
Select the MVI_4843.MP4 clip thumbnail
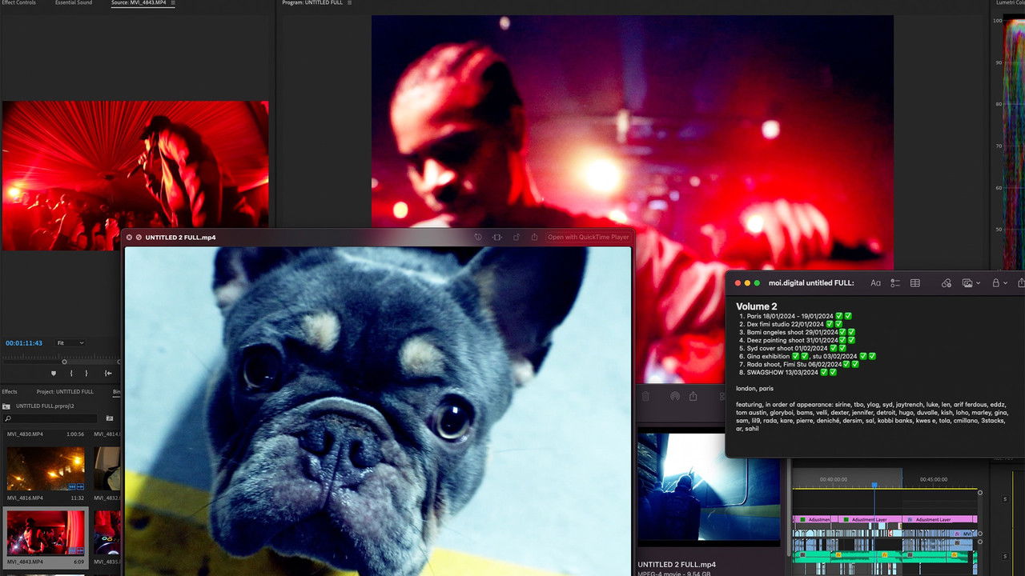tap(45, 533)
